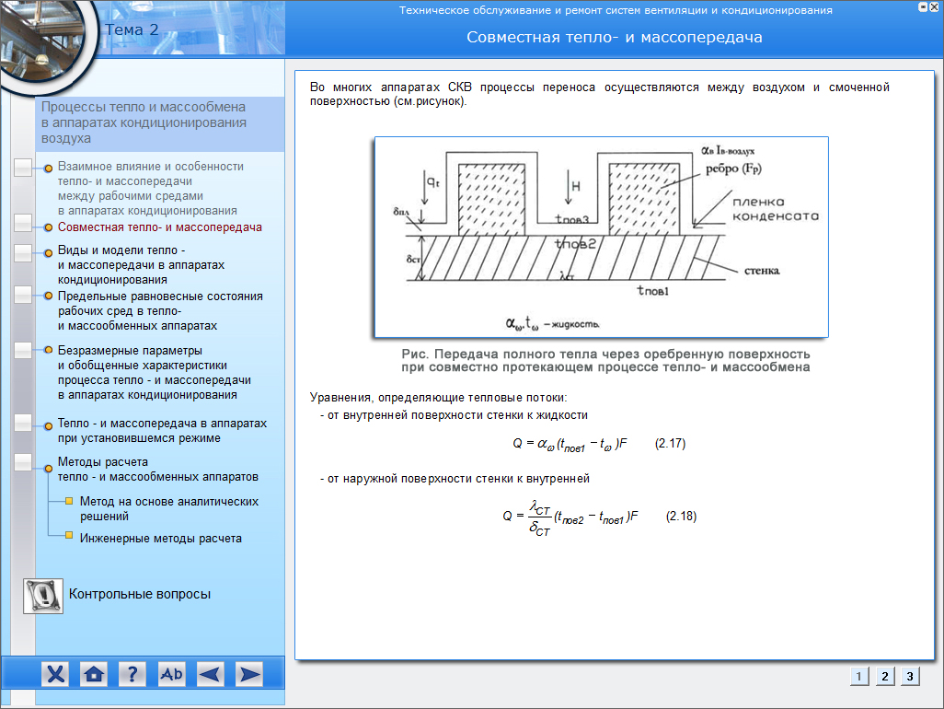Screen dimensions: 944x709
Task: Expand the Методы расчета tree node bullet
Action: [x=48, y=470]
